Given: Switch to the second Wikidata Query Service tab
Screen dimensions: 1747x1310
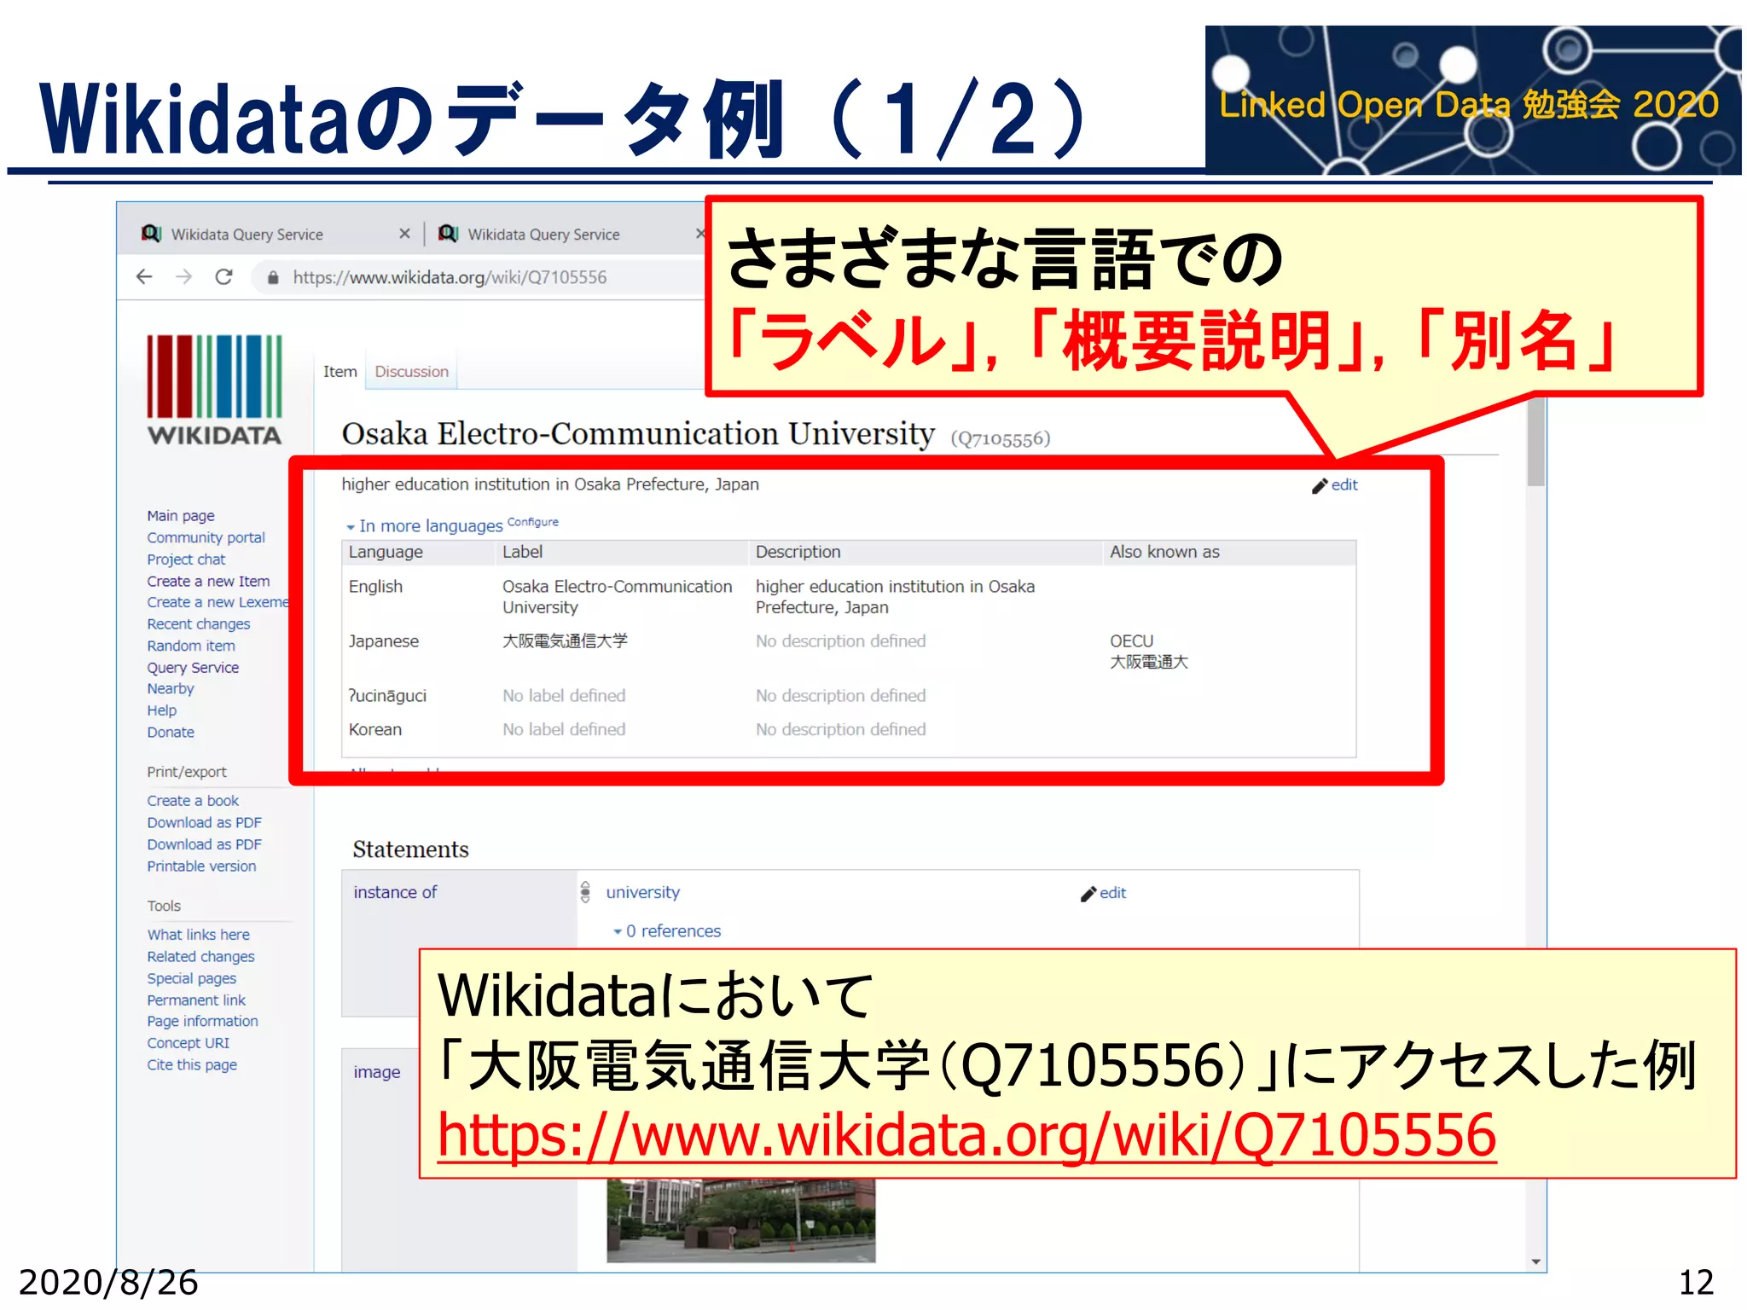Looking at the screenshot, I should point(543,235).
